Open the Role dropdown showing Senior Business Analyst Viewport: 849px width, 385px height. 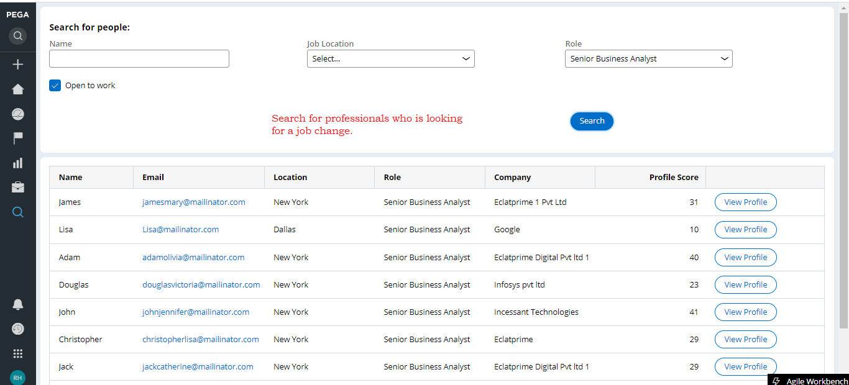(649, 58)
